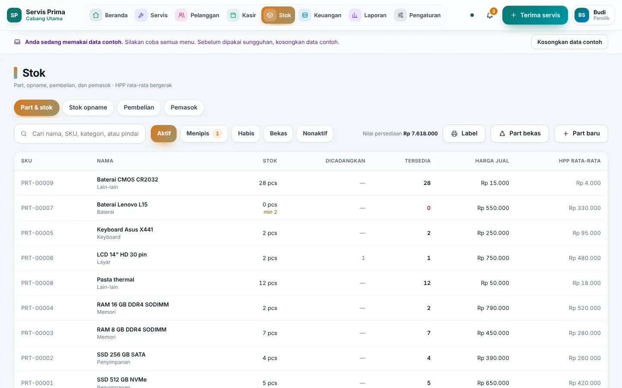
Task: Open Baterai Lenovo L15 row
Action: tap(311, 208)
